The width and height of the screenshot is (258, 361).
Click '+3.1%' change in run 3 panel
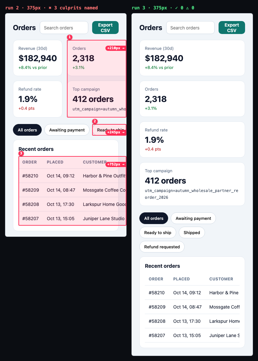(x=151, y=108)
